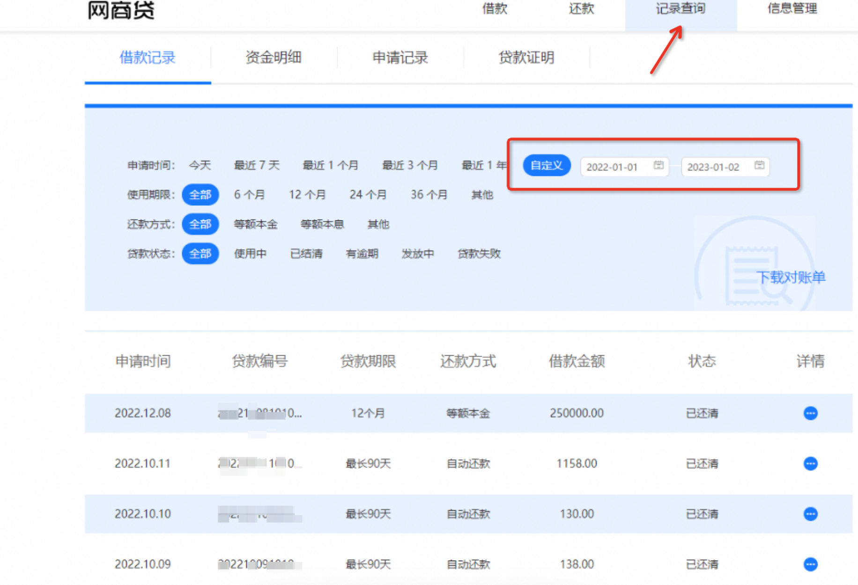
Task: Switch to 贷款证明 tab
Action: point(526,58)
